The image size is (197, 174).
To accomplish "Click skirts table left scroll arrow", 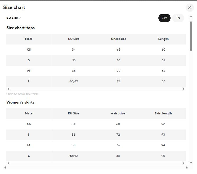I will 8,163.
